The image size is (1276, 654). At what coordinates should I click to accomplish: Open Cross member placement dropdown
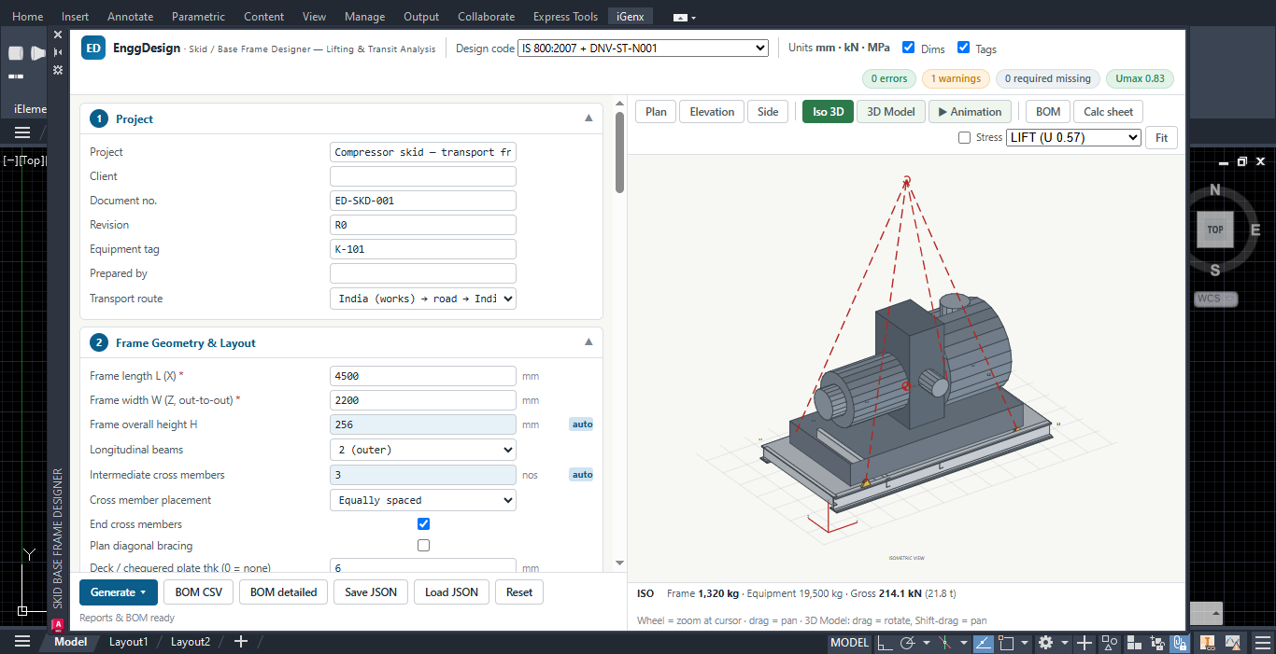click(x=423, y=500)
